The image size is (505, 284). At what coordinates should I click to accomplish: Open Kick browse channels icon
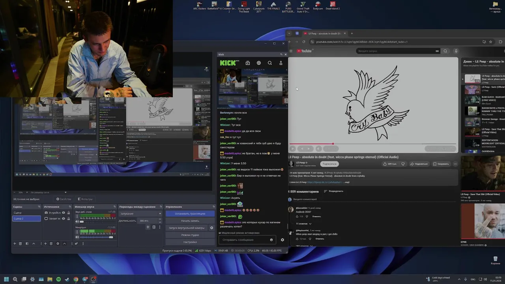[247, 63]
